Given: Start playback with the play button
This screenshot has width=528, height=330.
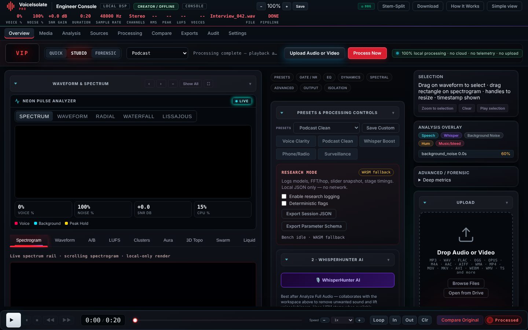Looking at the screenshot, I should click(x=14, y=320).
